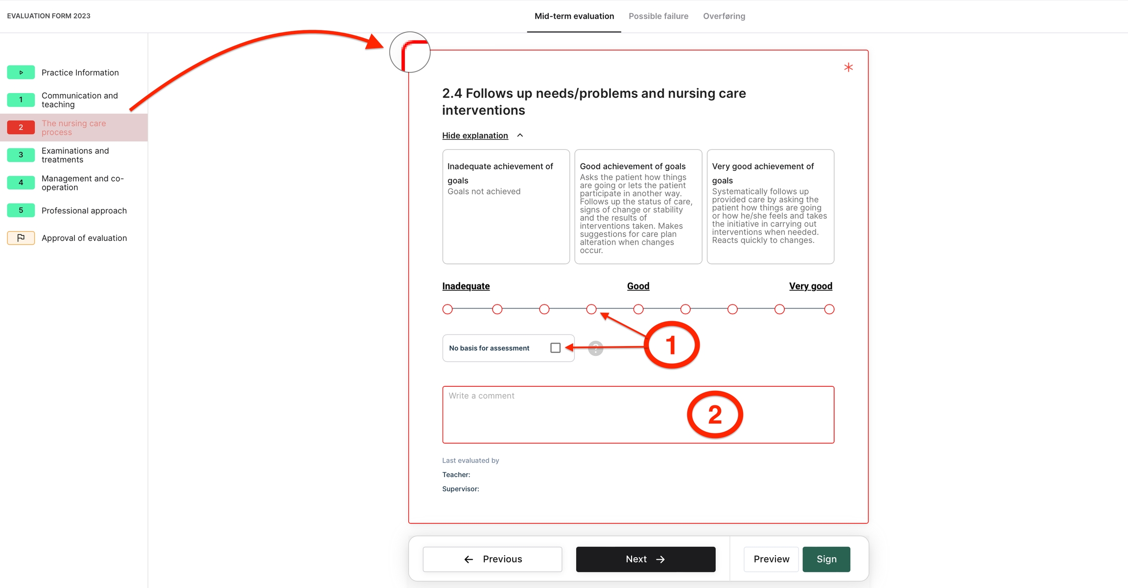
Task: Select the last rating circle under Very good
Action: click(829, 309)
